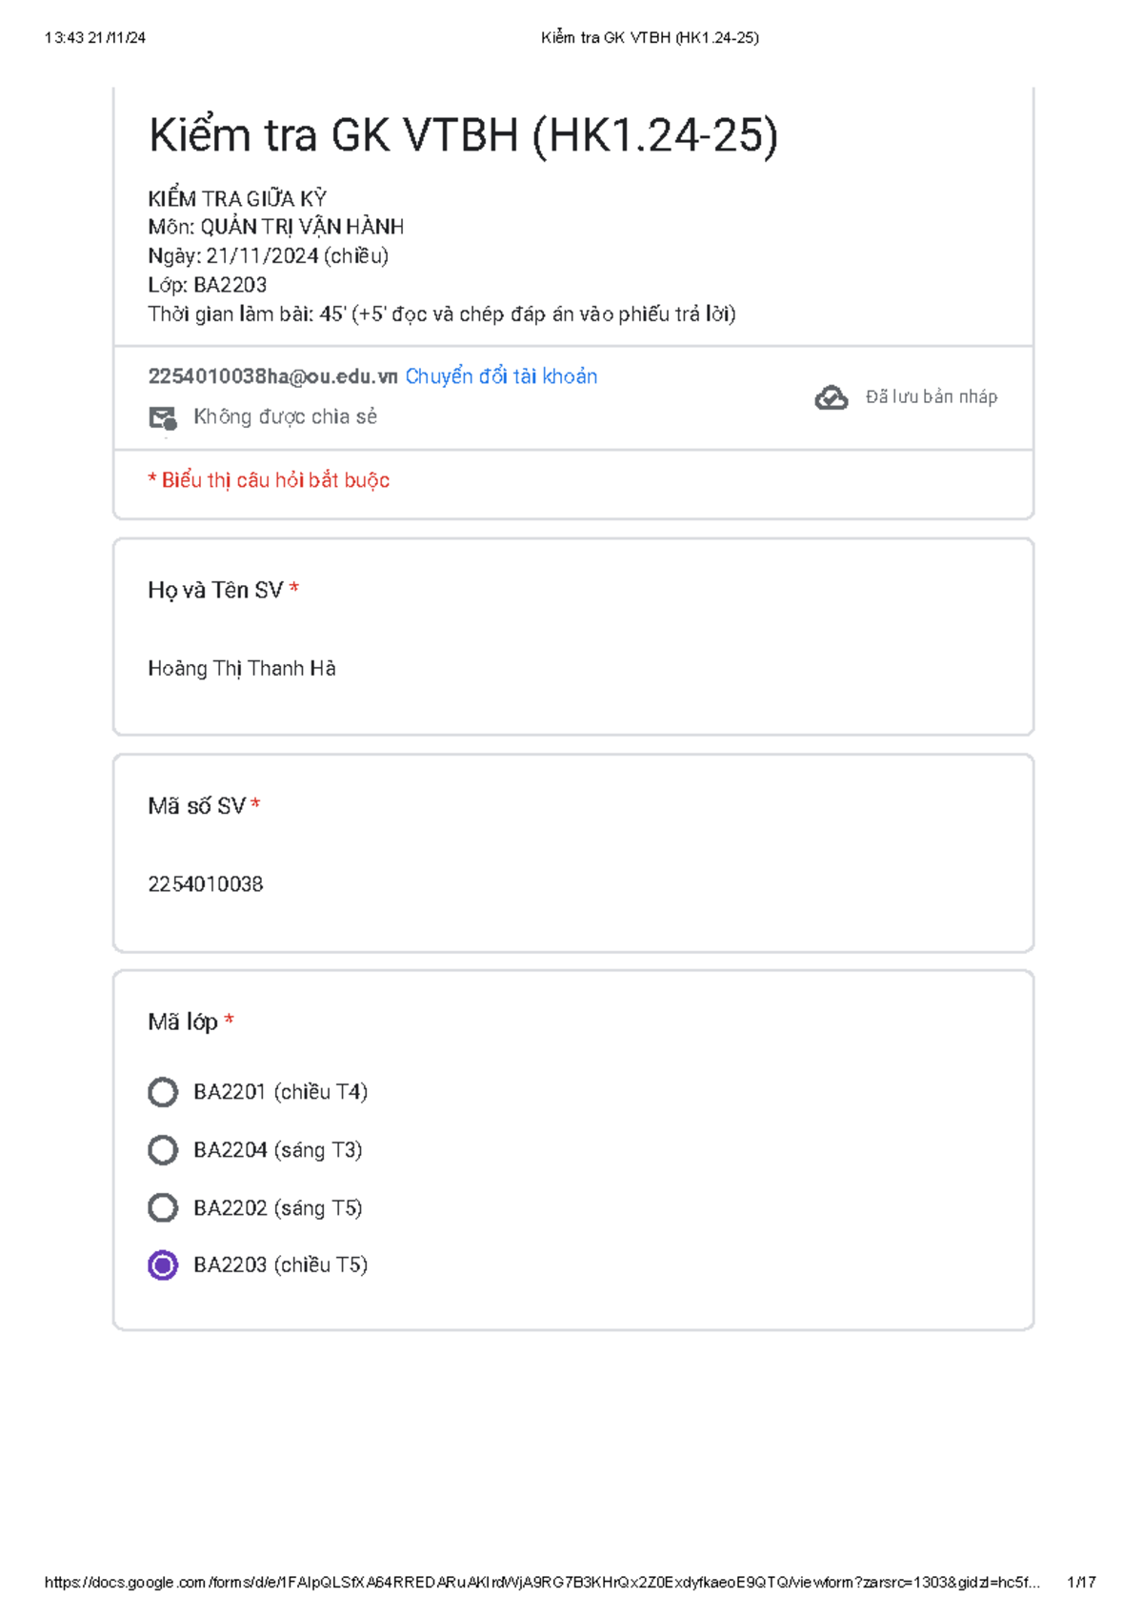Viewport: 1143px width, 1618px height.
Task: Click the Mã lớp question heading
Action: pos(183,1022)
